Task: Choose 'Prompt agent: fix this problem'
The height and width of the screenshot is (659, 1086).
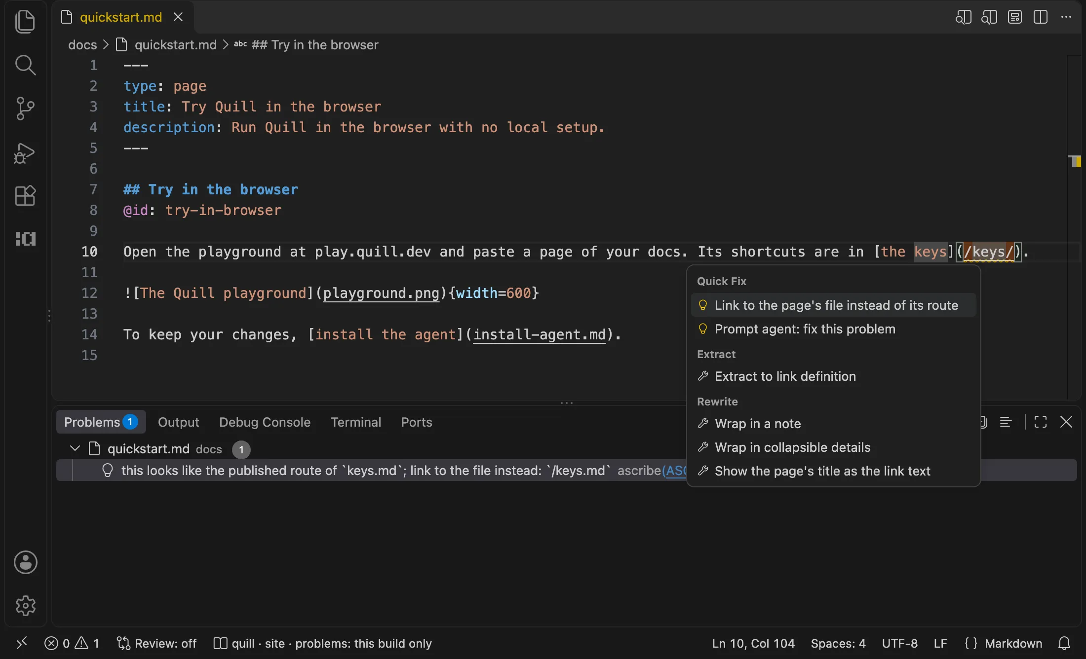Action: click(833, 329)
